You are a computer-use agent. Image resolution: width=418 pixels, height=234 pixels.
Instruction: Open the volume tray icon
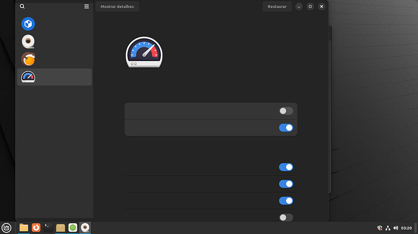click(396, 228)
